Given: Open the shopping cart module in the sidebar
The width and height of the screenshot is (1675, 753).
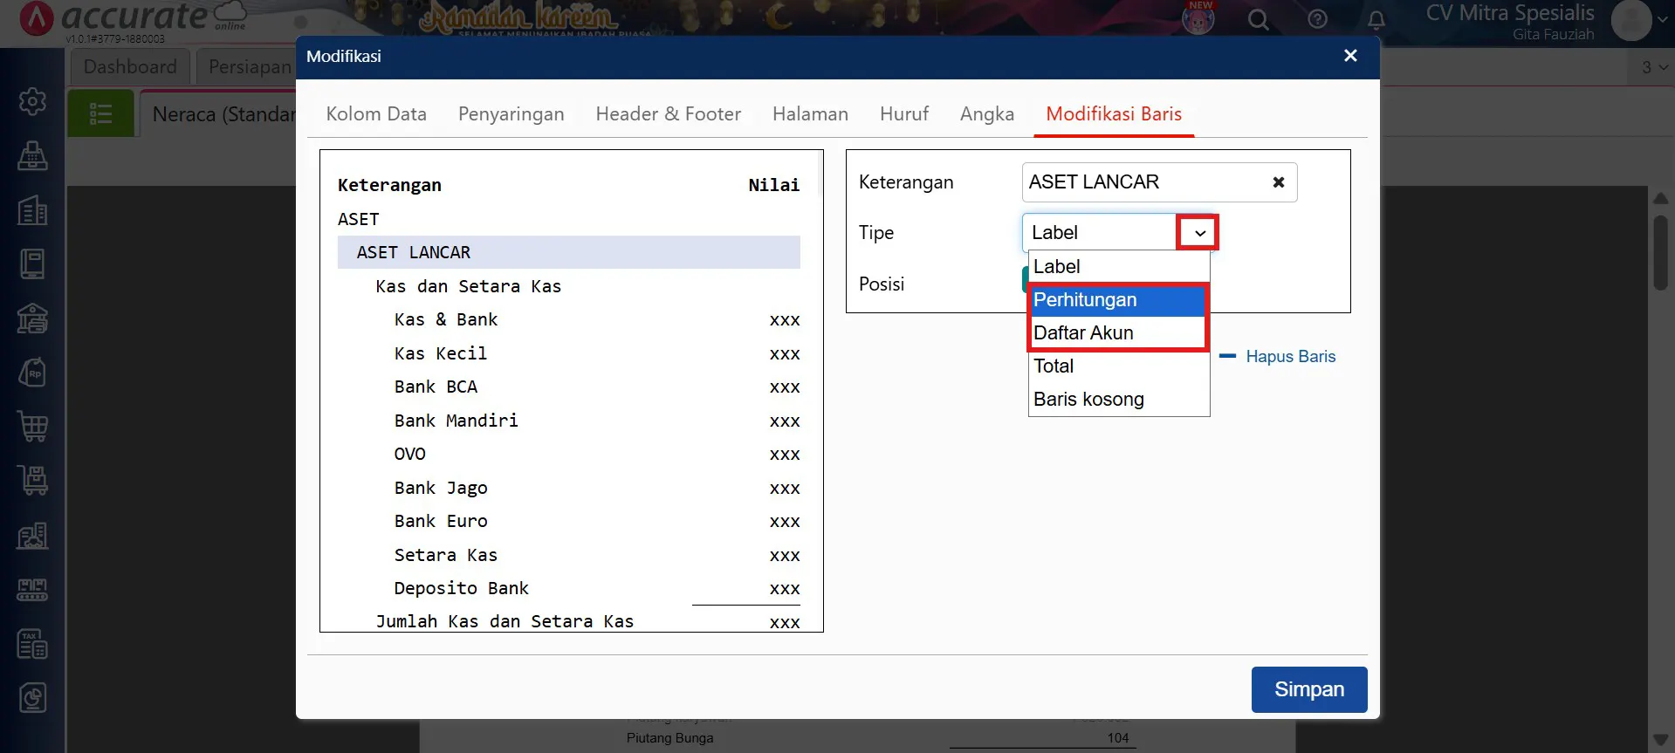Looking at the screenshot, I should coord(32,427).
